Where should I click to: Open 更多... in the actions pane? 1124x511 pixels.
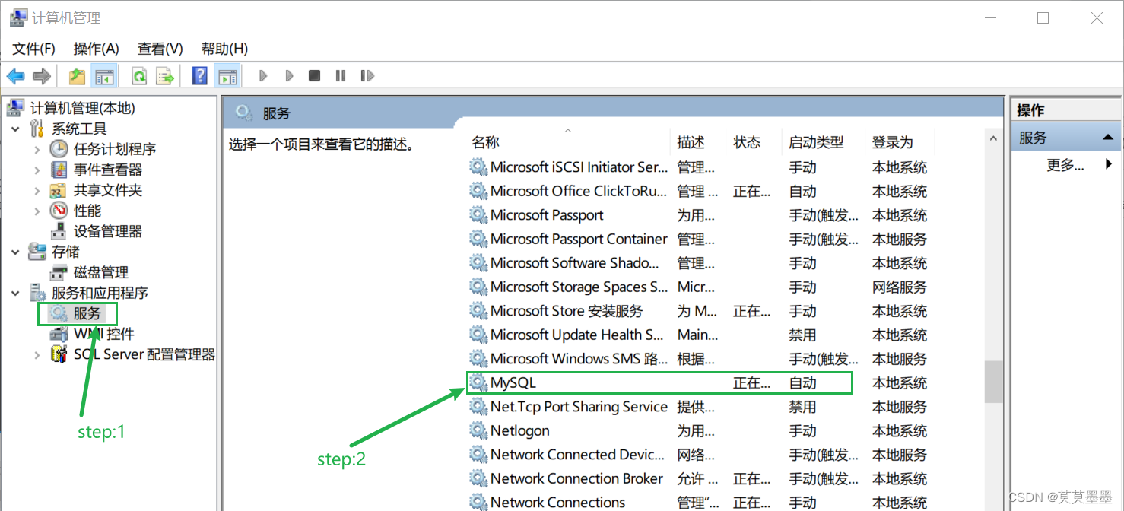tap(1065, 165)
